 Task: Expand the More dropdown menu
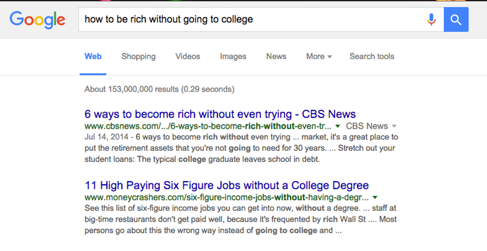coord(319,57)
